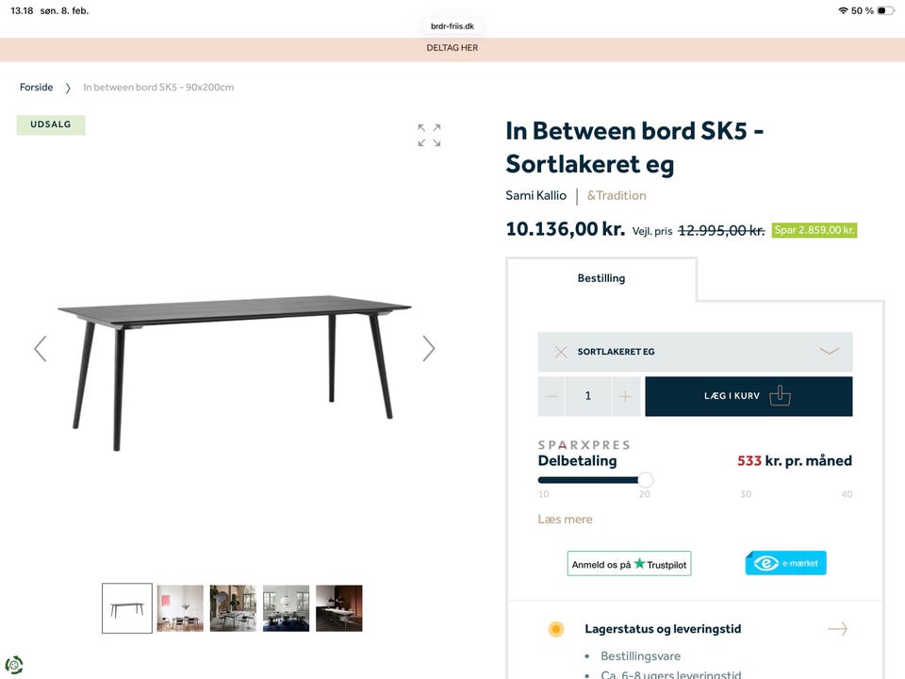Select the brdr-friis.dk browser tab
Screen dimensions: 905x679
[x=452, y=25]
